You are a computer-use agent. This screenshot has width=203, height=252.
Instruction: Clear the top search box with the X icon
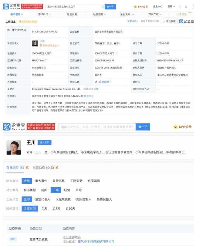(x=103, y=7)
